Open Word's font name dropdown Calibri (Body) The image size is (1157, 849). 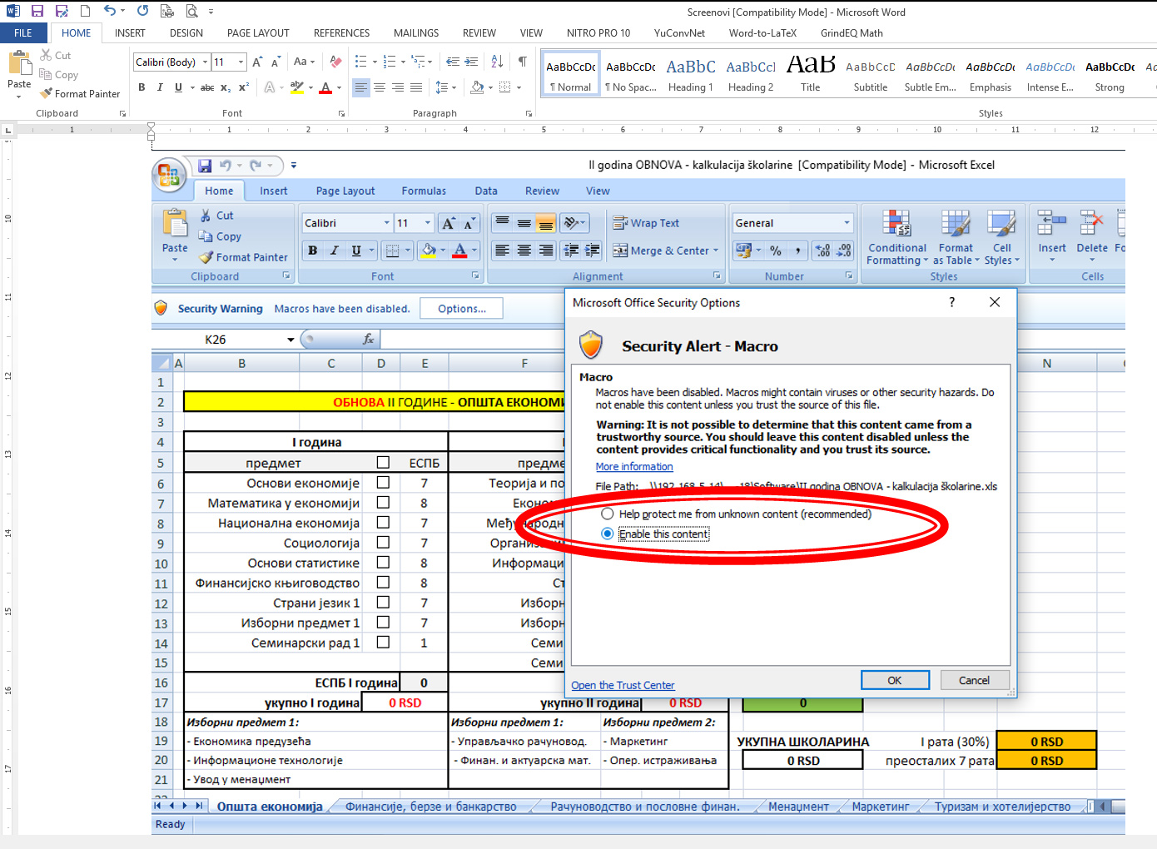click(205, 62)
